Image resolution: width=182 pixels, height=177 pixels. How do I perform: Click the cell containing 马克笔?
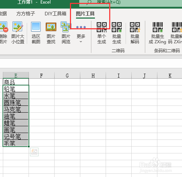pos(16,109)
